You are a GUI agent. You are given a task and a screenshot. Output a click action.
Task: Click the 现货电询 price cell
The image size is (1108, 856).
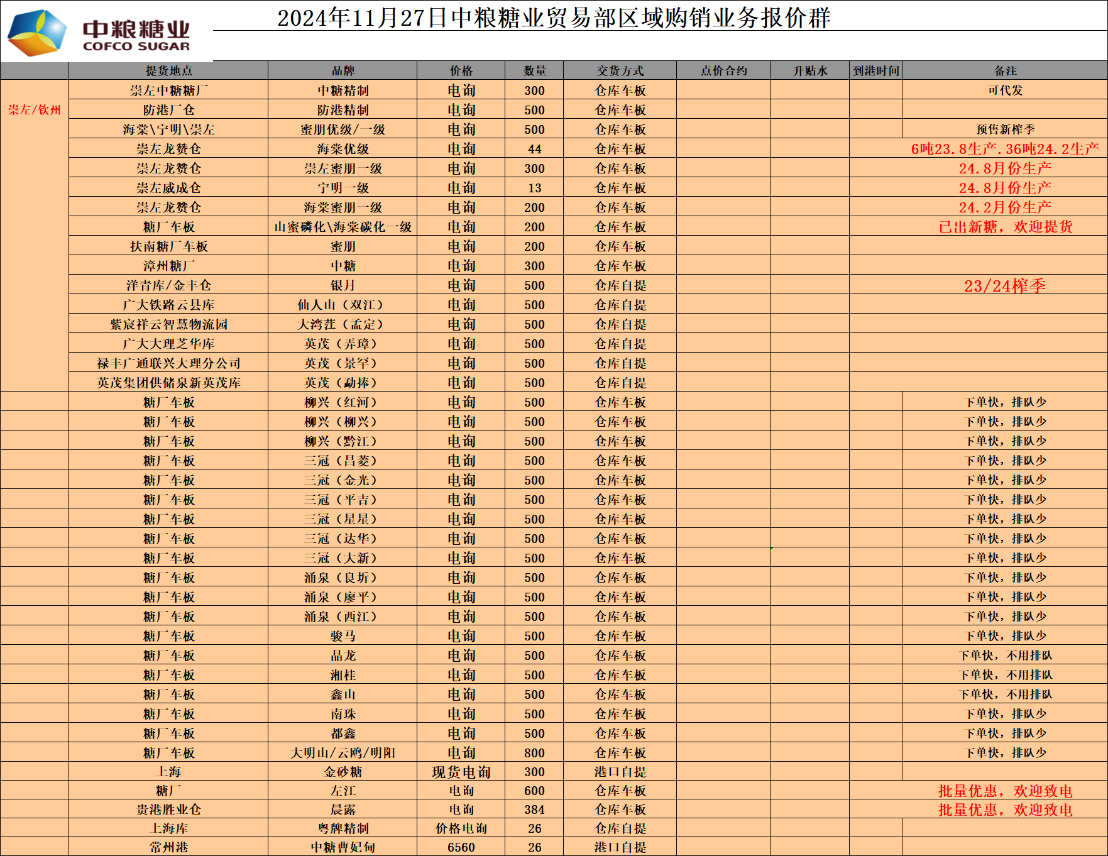(461, 772)
